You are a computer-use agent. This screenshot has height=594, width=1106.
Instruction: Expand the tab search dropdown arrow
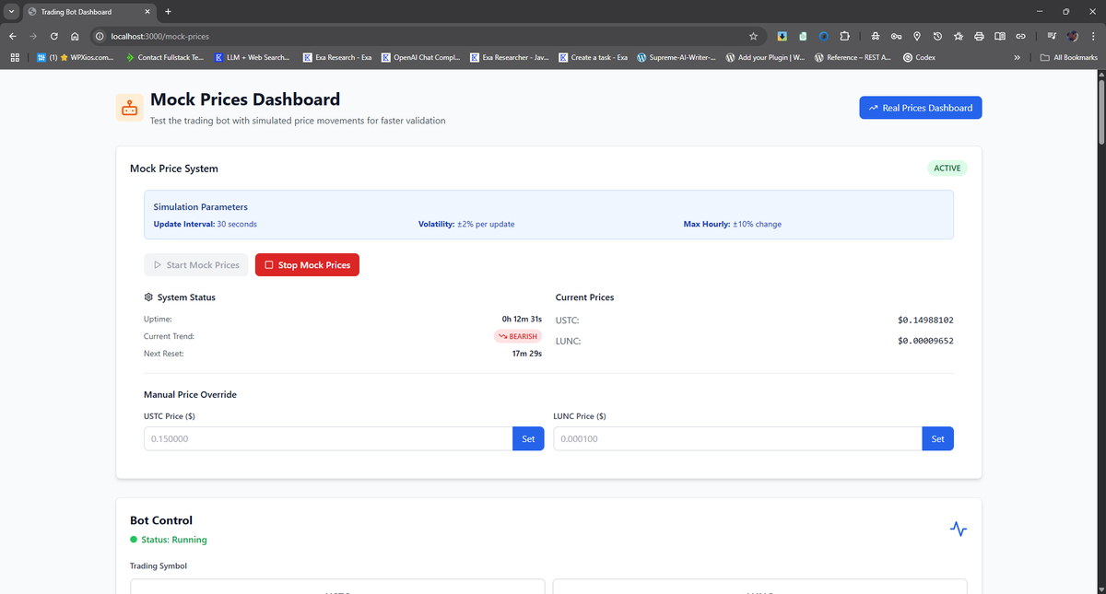tap(11, 12)
